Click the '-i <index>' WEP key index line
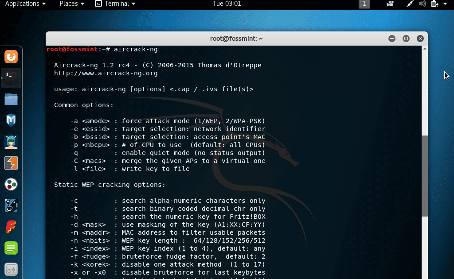 [x=168, y=248]
